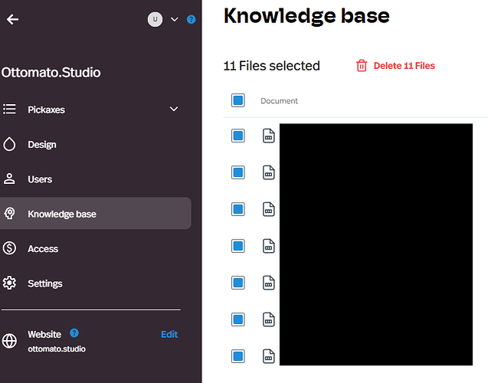Click the blue help icon at top
This screenshot has width=488, height=383.
point(191,19)
